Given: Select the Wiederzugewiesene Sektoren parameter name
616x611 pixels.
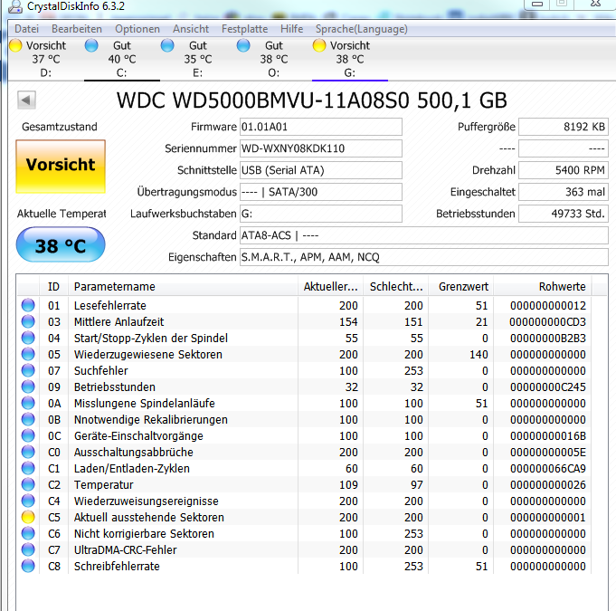Looking at the screenshot, I should click(x=148, y=354).
